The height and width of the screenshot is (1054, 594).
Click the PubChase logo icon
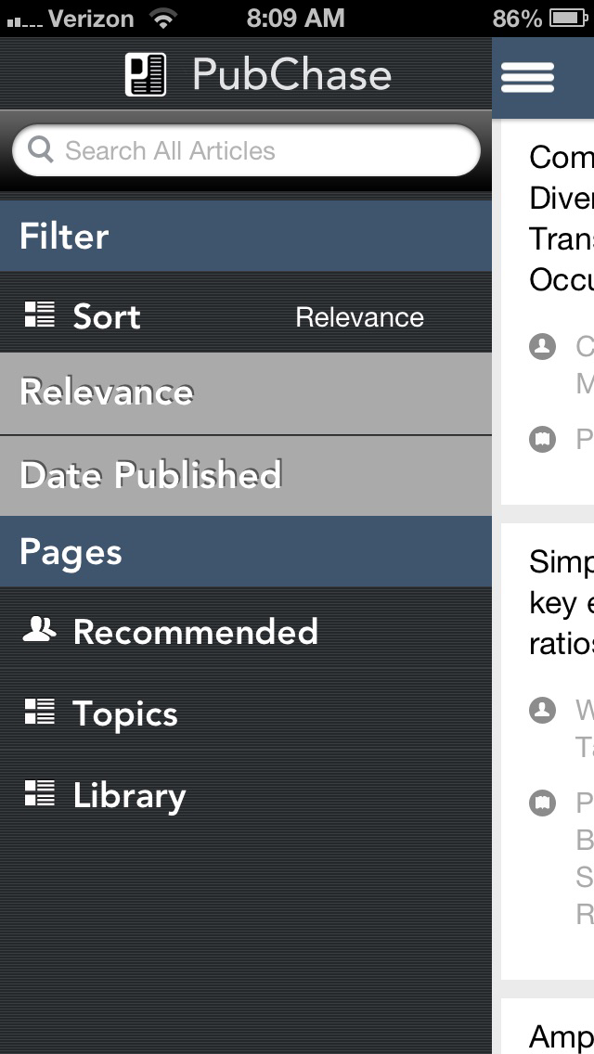(x=146, y=74)
